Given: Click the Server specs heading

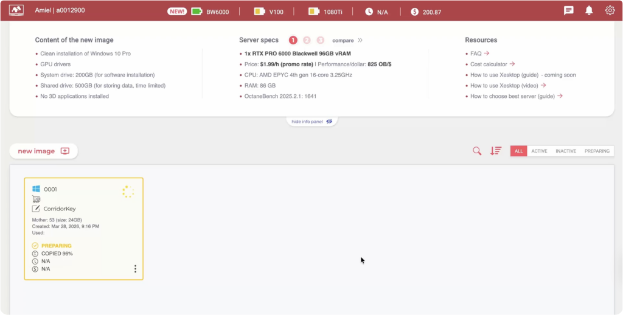Looking at the screenshot, I should pos(259,40).
